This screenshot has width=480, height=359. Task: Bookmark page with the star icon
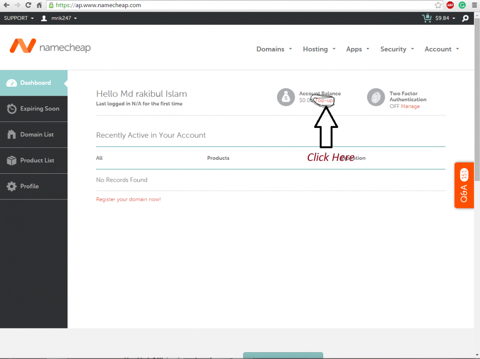click(438, 5)
